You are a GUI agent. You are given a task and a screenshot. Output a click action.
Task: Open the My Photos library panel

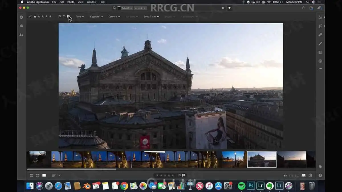[21, 26]
